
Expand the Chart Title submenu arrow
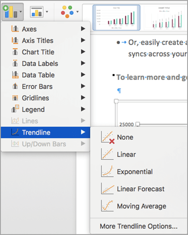click(83, 52)
